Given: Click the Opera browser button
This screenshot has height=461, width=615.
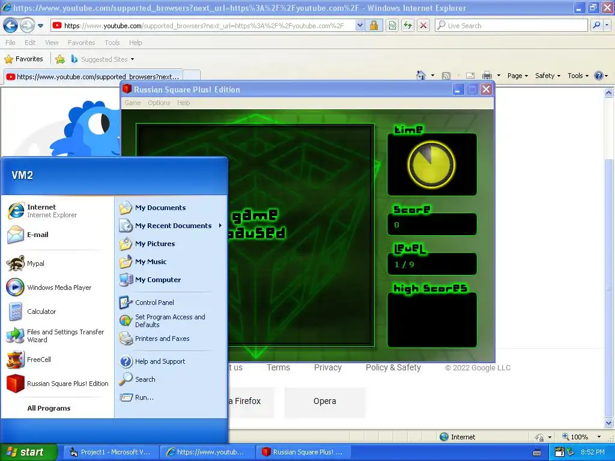Looking at the screenshot, I should 325,402.
